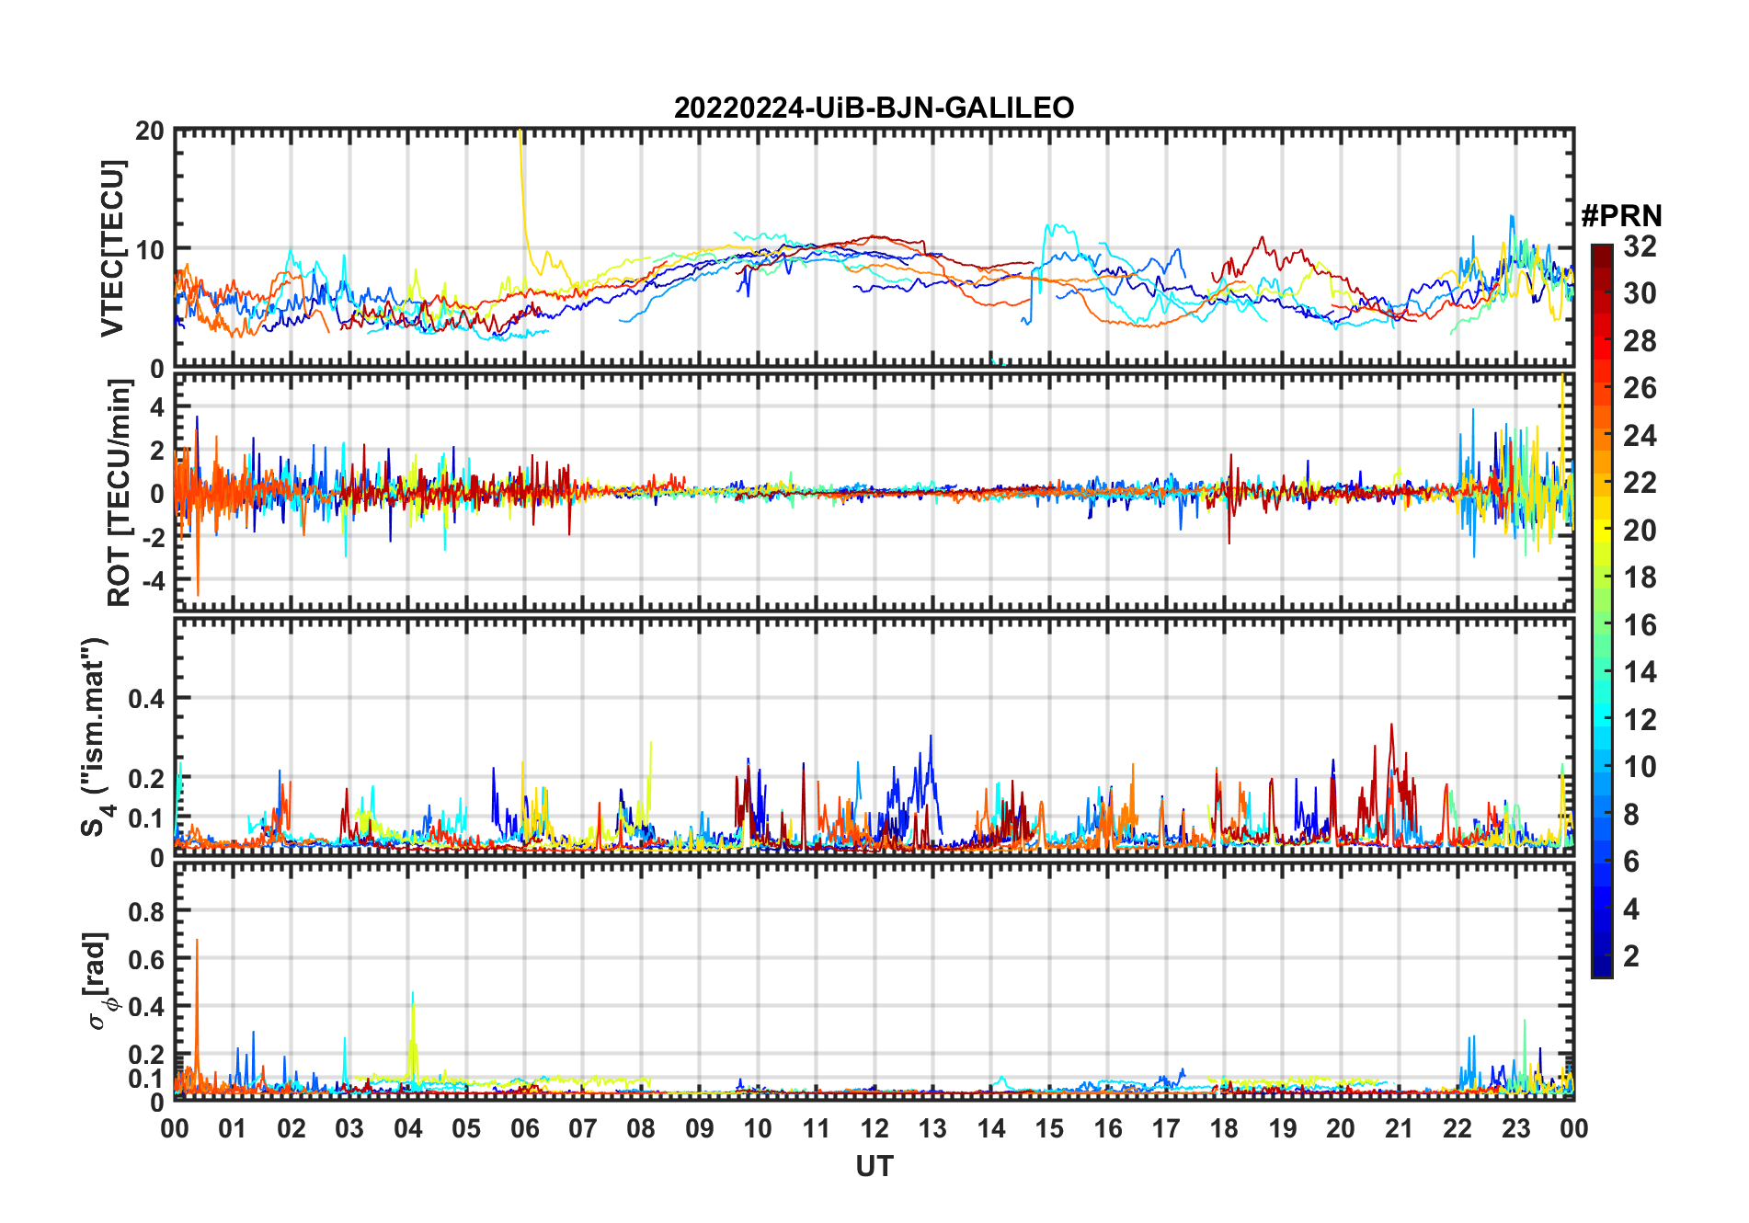Click the "20" tick on the VTEC axis
The height and width of the screenshot is (1223, 1749).
150,131
